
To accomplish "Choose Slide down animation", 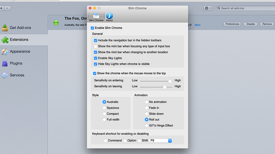I will pos(146,114).
